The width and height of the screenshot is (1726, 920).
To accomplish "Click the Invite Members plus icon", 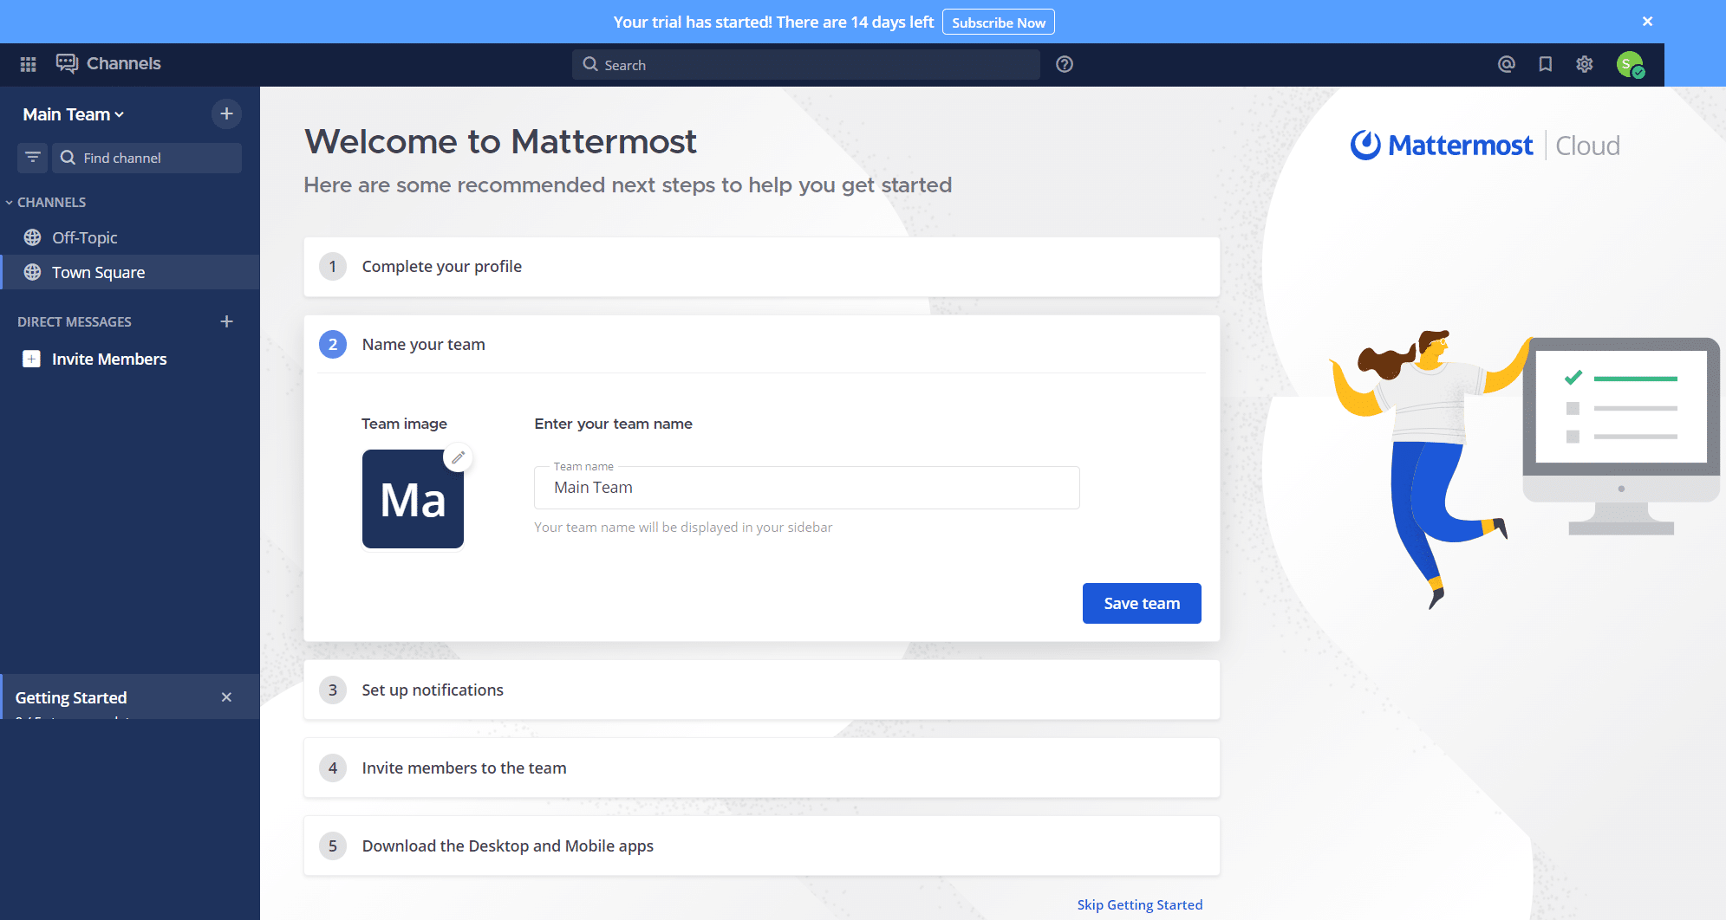I will (x=31, y=359).
